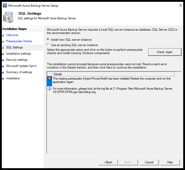Screen dimensions: 185x170
Task: Select the Microsoft Update Opt-In stage
Action: 21,66
